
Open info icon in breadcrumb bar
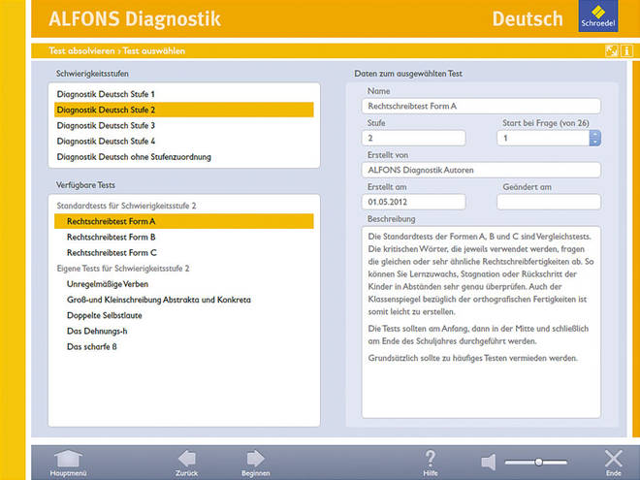click(627, 50)
